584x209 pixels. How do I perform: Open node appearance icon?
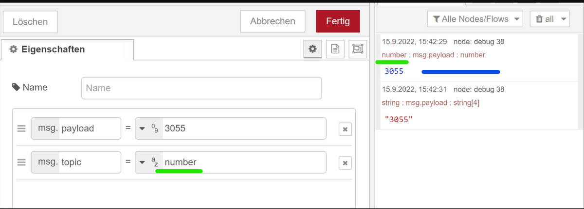(x=358, y=49)
